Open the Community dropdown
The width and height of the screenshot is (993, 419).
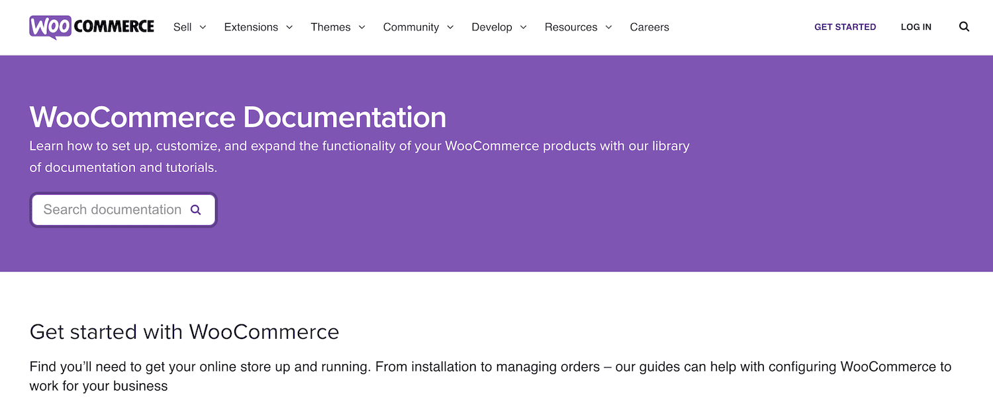411,27
